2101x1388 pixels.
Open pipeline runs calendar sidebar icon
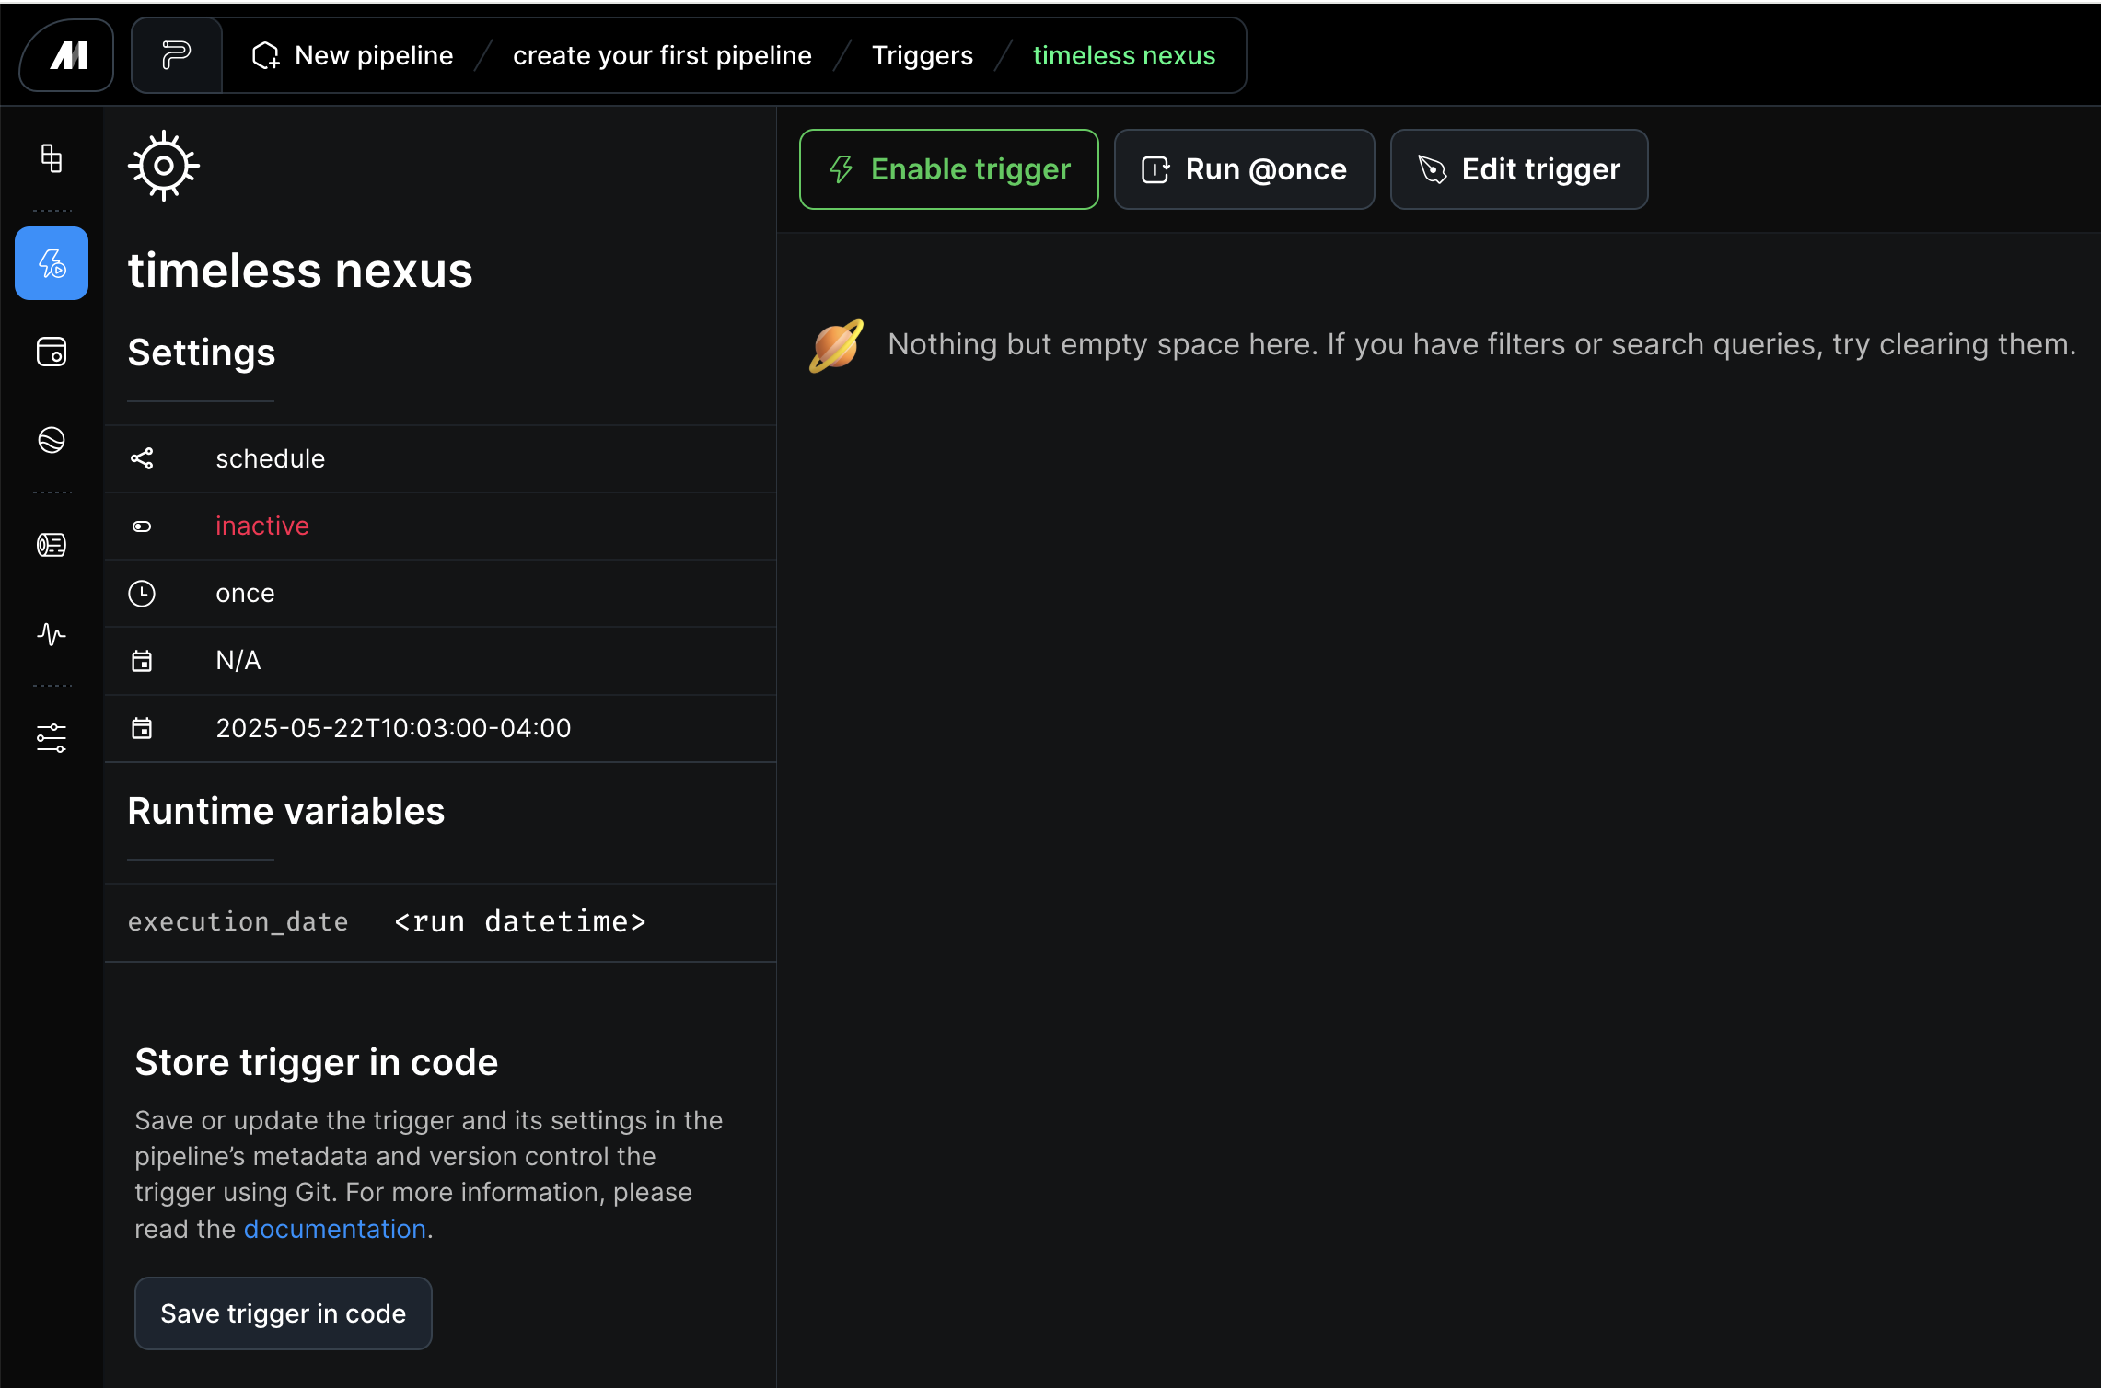pyautogui.click(x=52, y=352)
